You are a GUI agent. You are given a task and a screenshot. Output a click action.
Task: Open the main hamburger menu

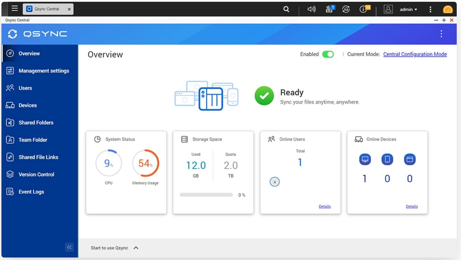click(14, 9)
